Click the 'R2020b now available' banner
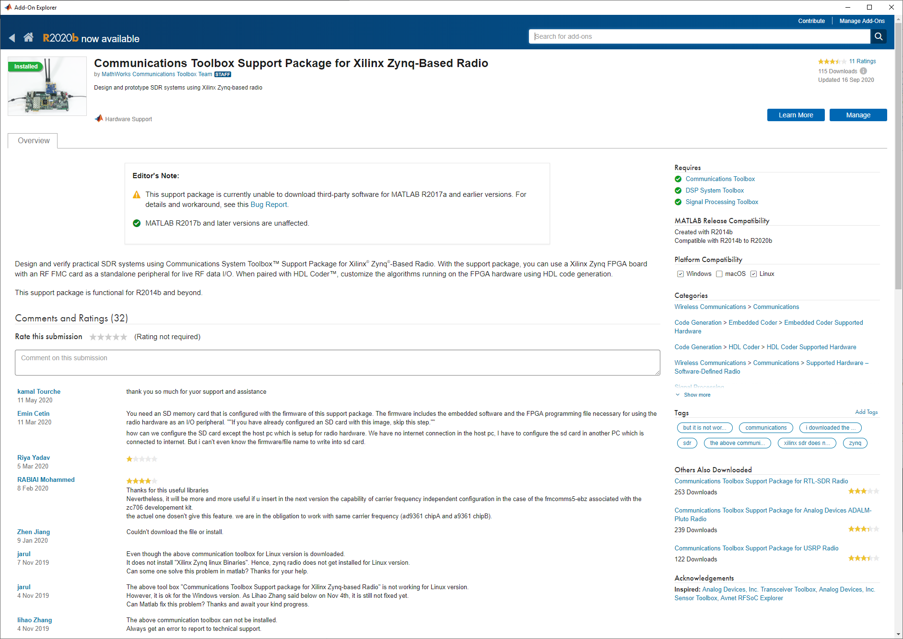This screenshot has width=903, height=639. pyautogui.click(x=91, y=38)
